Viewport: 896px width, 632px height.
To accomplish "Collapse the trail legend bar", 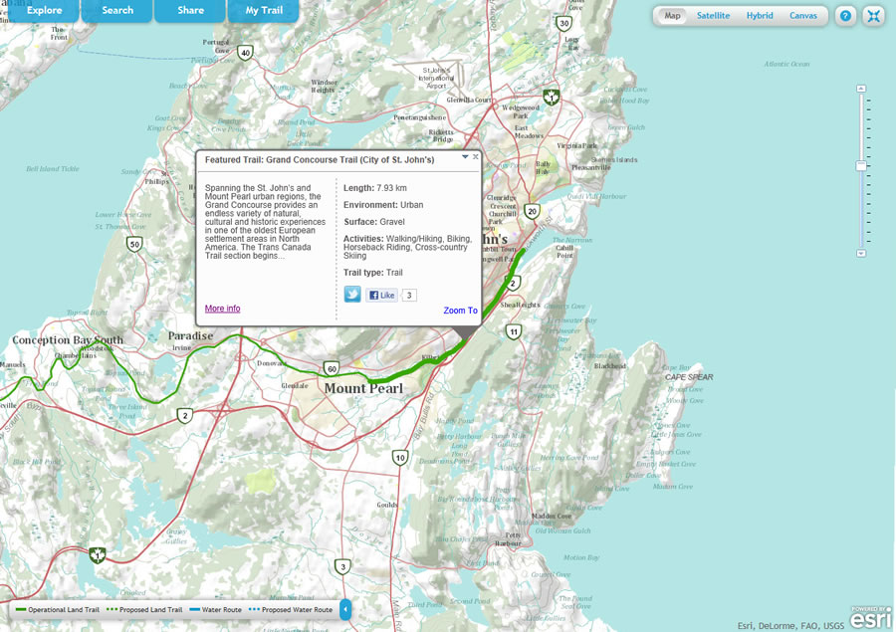I will (x=344, y=609).
